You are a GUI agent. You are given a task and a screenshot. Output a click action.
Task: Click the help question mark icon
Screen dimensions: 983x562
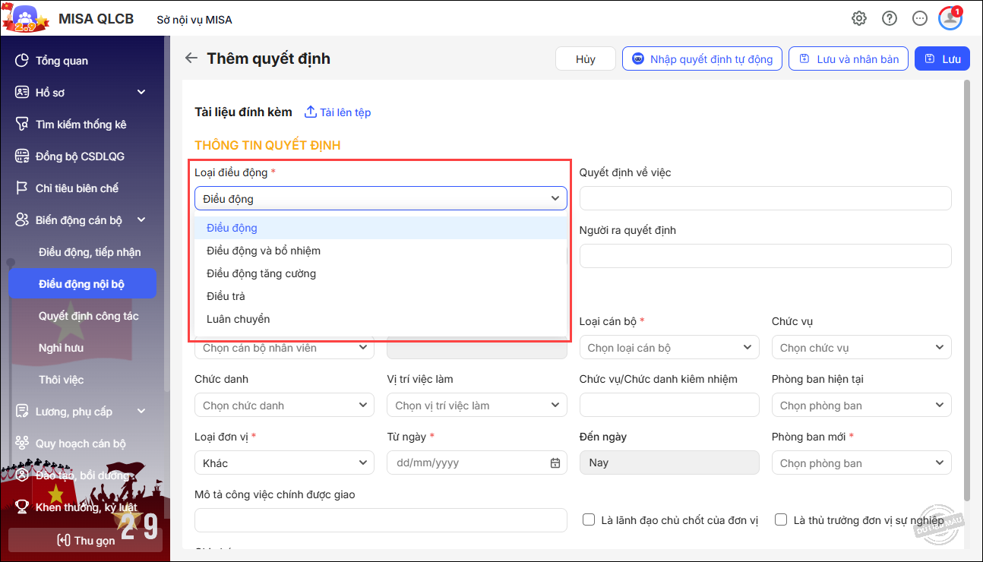click(889, 18)
